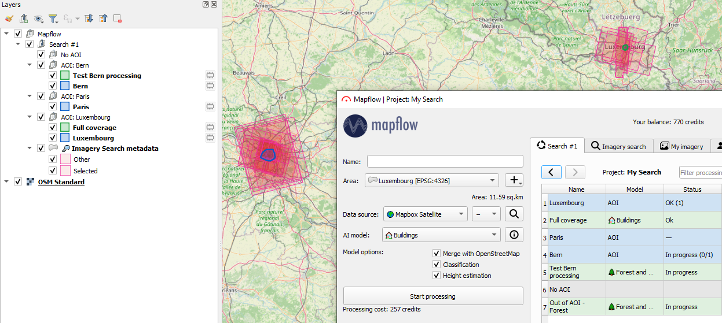Screen dimensions: 722x323
Task: Toggle the OSM Standard layer visibility
Action: click(18, 182)
